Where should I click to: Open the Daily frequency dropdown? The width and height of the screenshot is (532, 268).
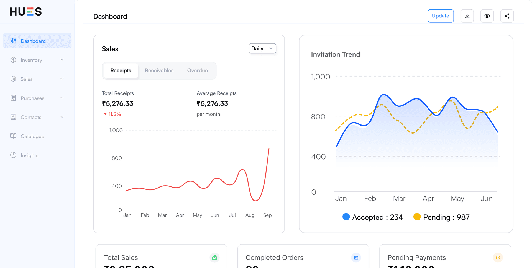pos(262,48)
